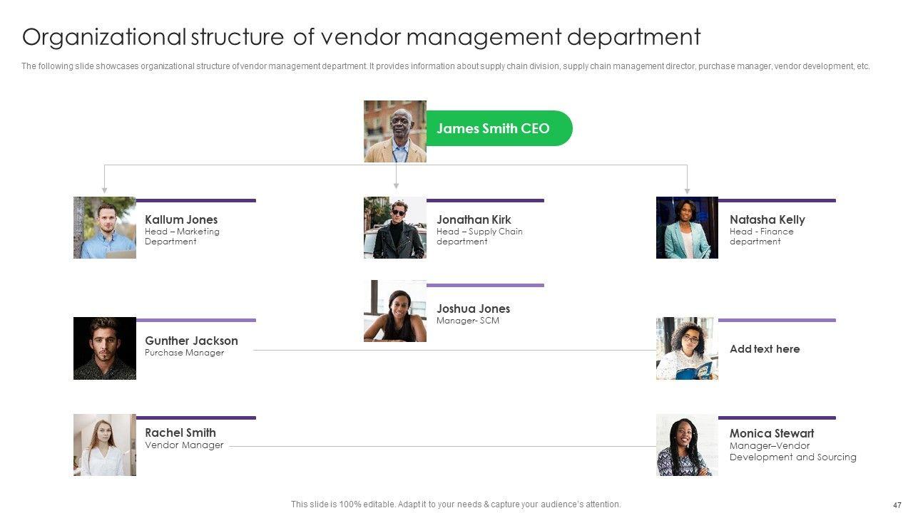Click the slide description paragraph
913x513 pixels.
[445, 66]
